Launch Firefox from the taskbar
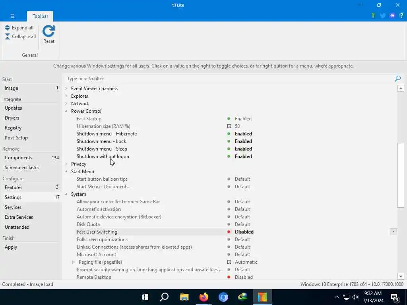 204,297
